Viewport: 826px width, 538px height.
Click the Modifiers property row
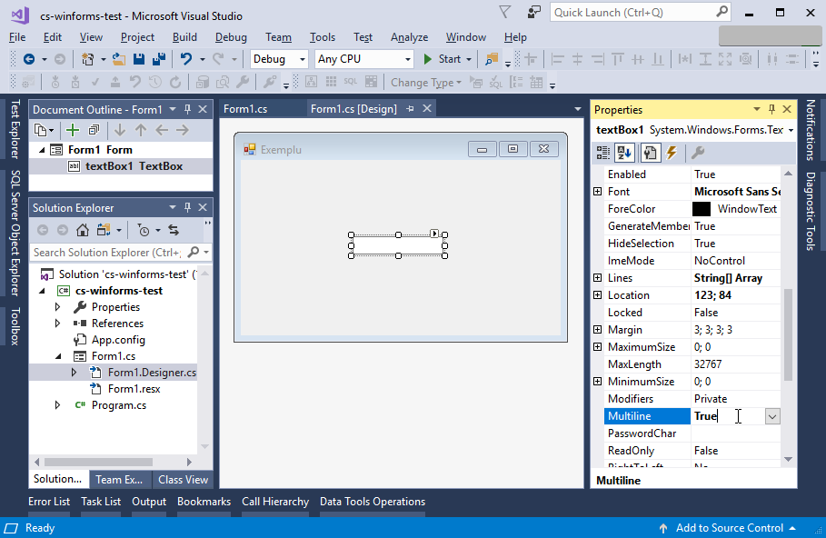(x=692, y=399)
